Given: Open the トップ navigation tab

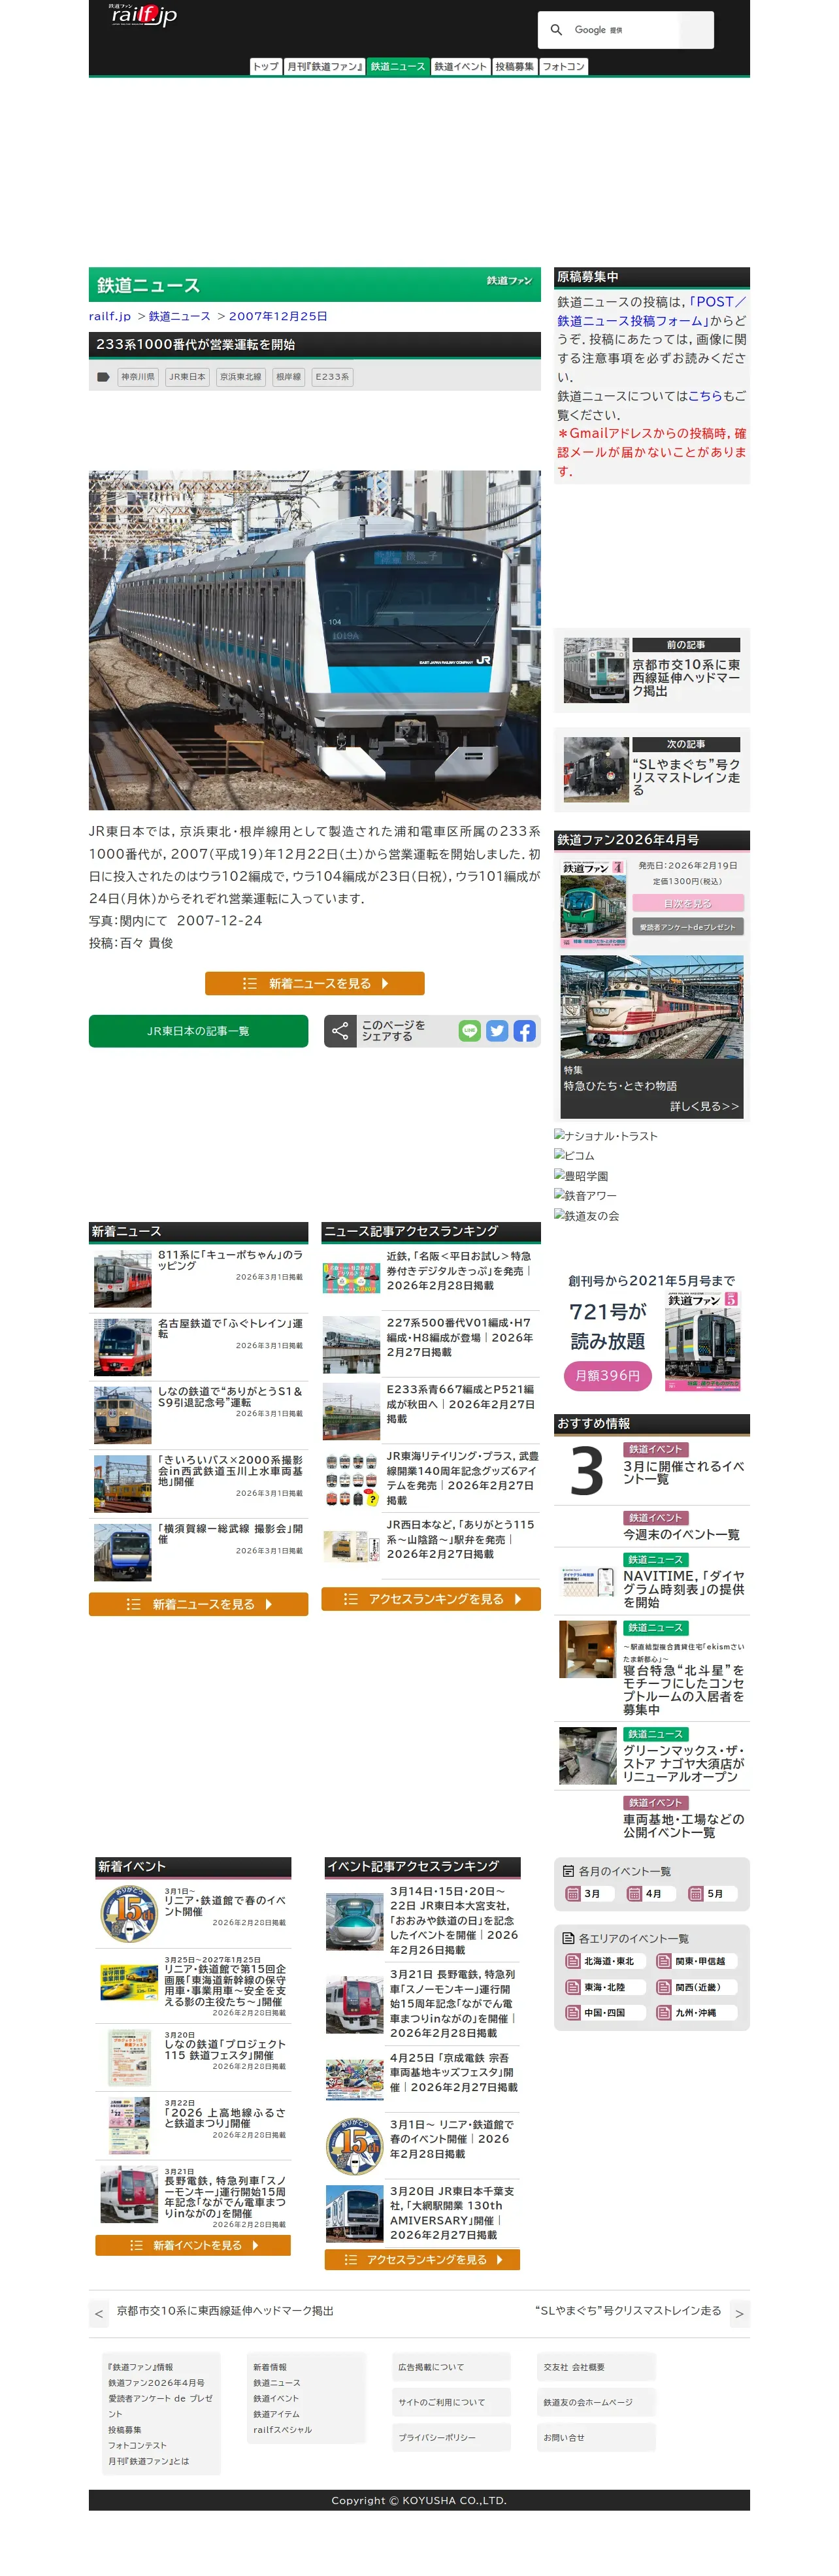Looking at the screenshot, I should pos(265,67).
